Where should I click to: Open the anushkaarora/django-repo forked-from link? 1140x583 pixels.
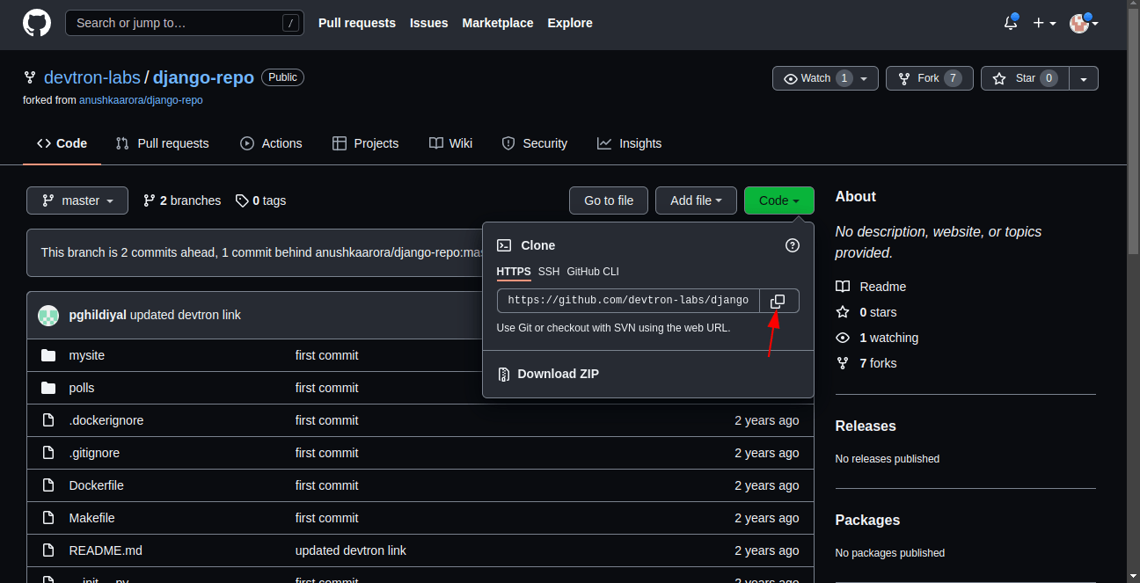141,100
